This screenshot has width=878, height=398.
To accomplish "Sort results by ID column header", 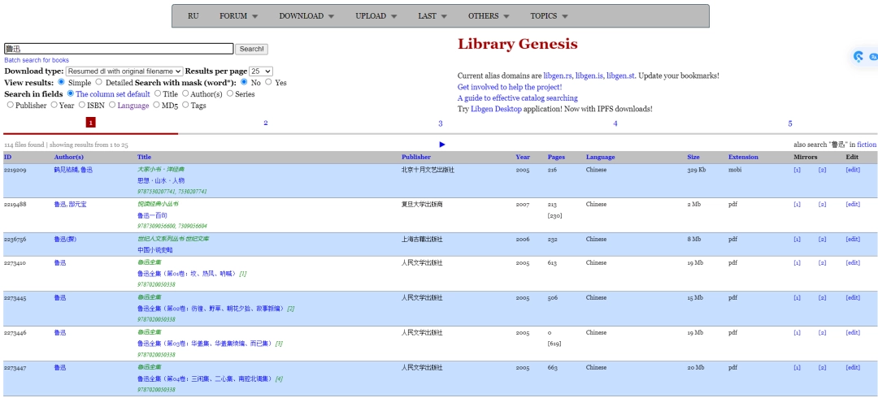I will click(7, 158).
